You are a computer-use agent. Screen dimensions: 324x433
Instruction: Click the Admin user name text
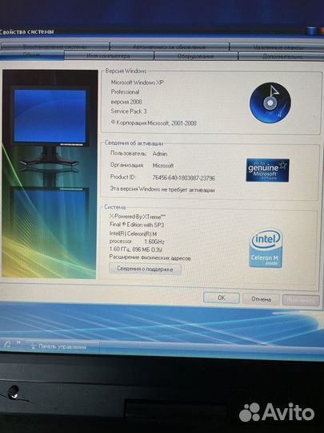(160, 154)
